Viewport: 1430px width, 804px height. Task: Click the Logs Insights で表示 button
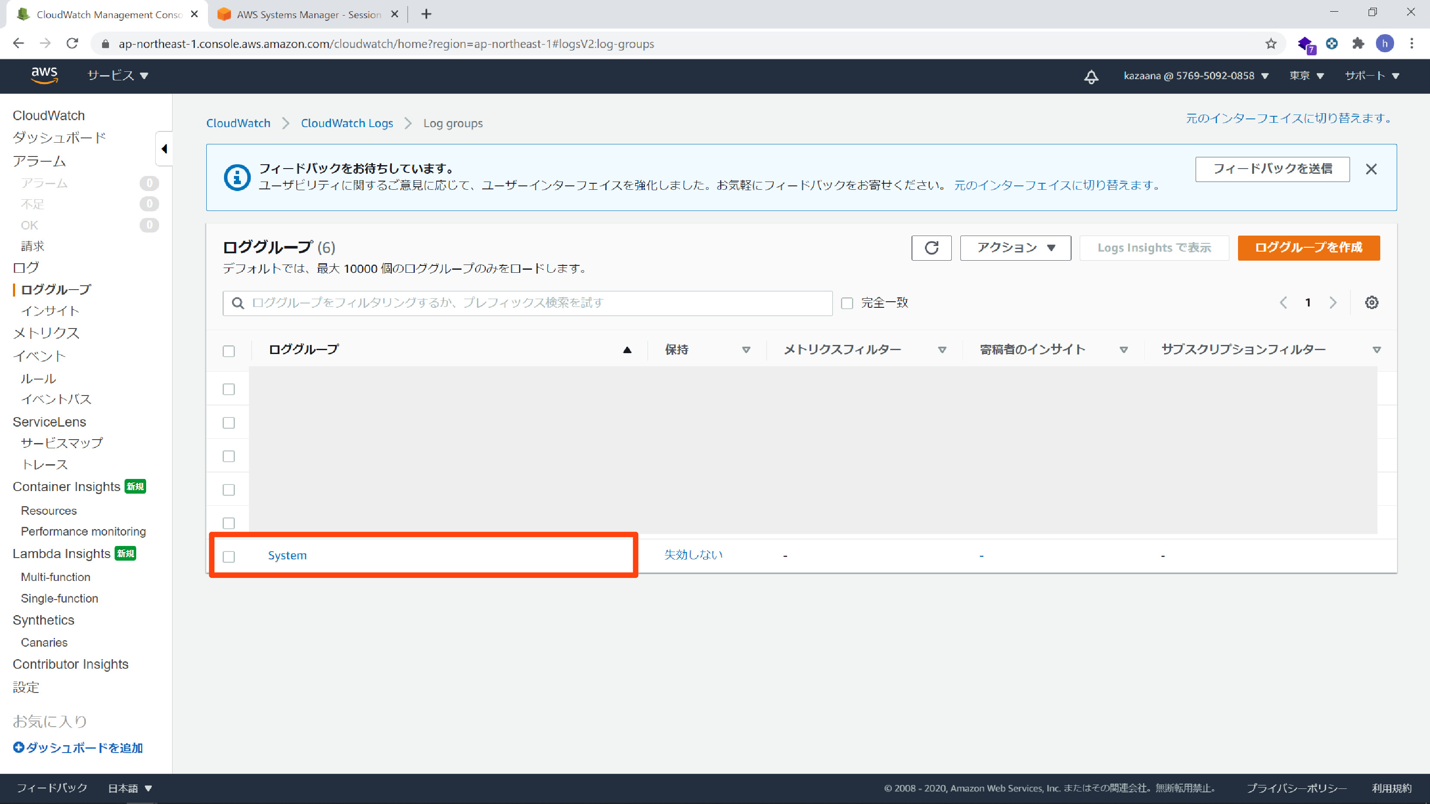(x=1154, y=247)
